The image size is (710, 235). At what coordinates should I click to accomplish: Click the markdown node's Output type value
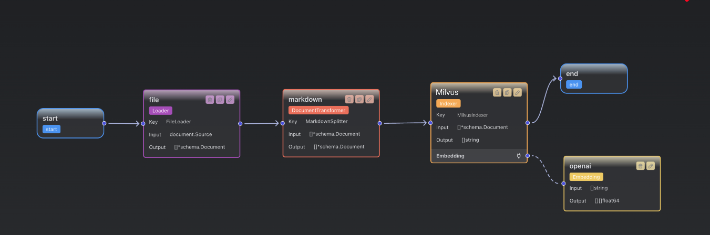tap(339, 146)
